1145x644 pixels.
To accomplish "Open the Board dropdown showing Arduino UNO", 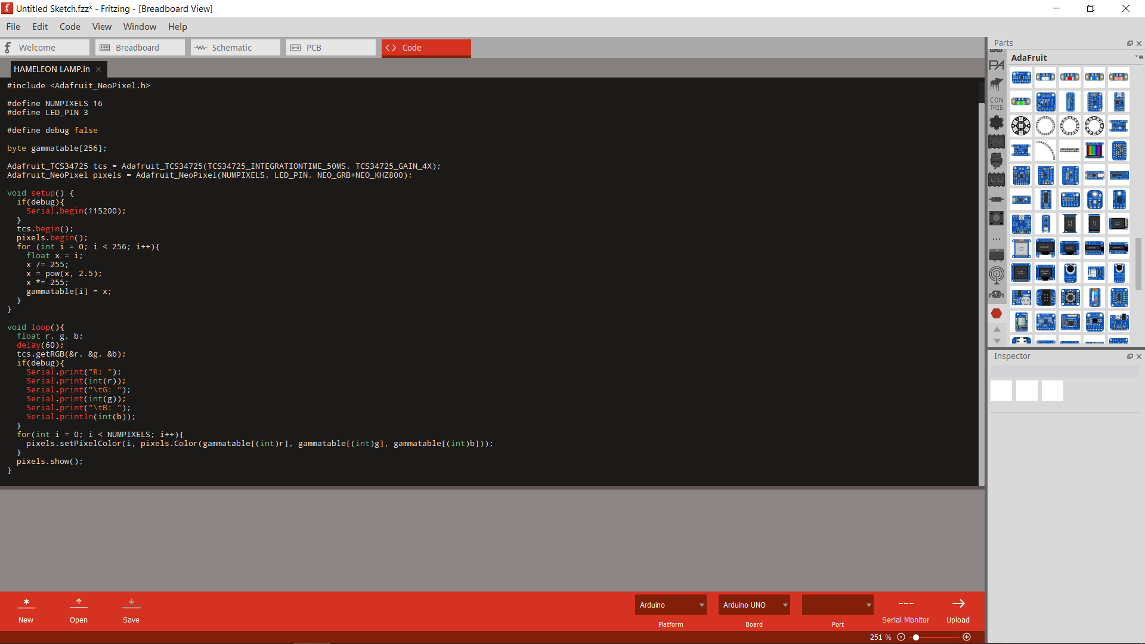I will coord(754,605).
